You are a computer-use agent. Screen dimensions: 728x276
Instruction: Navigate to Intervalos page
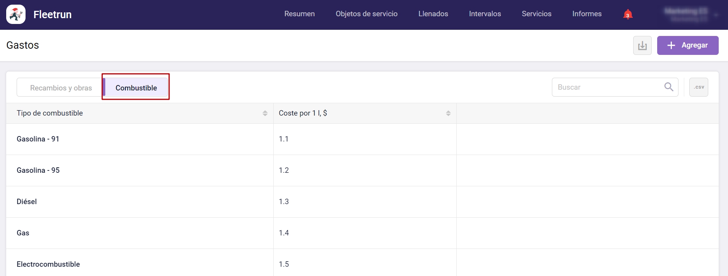tap(485, 14)
